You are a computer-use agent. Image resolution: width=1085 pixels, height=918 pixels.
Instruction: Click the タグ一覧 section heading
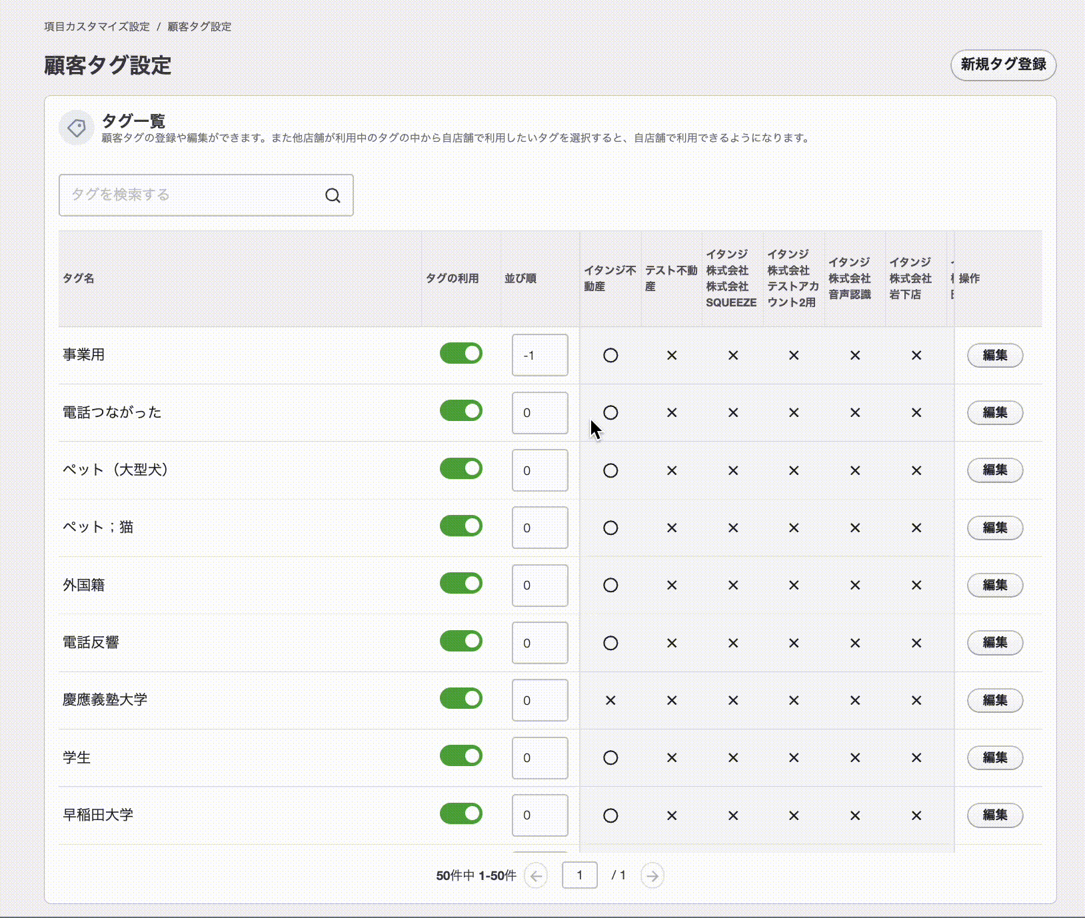[x=133, y=121]
